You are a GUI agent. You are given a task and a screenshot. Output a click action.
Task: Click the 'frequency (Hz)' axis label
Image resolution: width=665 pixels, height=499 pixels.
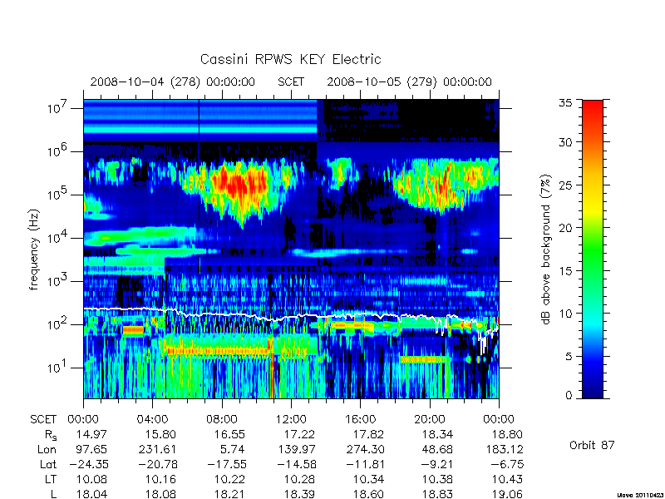point(34,249)
